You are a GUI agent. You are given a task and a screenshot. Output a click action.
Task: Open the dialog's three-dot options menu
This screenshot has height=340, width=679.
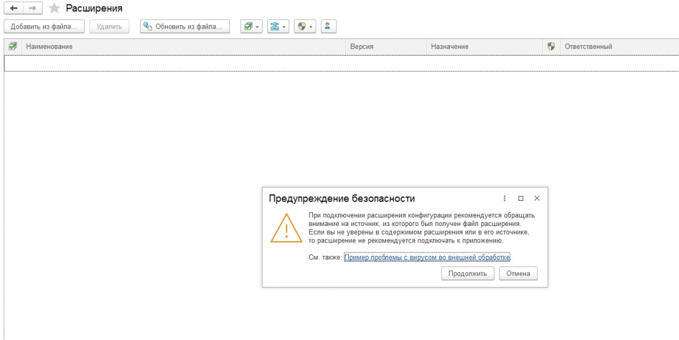[505, 199]
